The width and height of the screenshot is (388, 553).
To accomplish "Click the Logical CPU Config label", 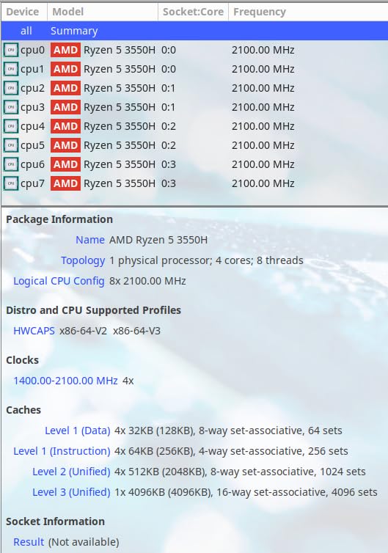I will (x=59, y=281).
